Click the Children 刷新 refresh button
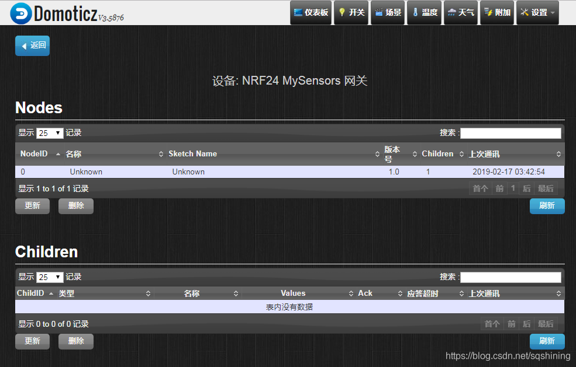Viewport: 576px width, 367px height. 547,341
